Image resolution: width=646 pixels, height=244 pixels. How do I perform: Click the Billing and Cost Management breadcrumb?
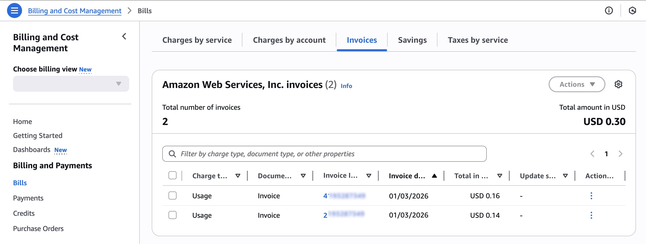75,11
